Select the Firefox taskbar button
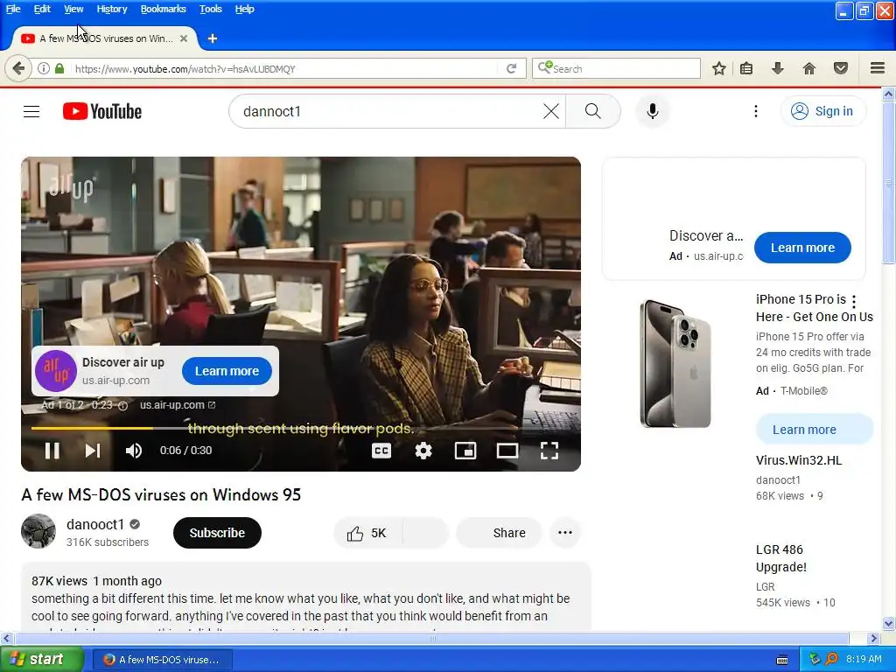896x672 pixels. pyautogui.click(x=162, y=660)
